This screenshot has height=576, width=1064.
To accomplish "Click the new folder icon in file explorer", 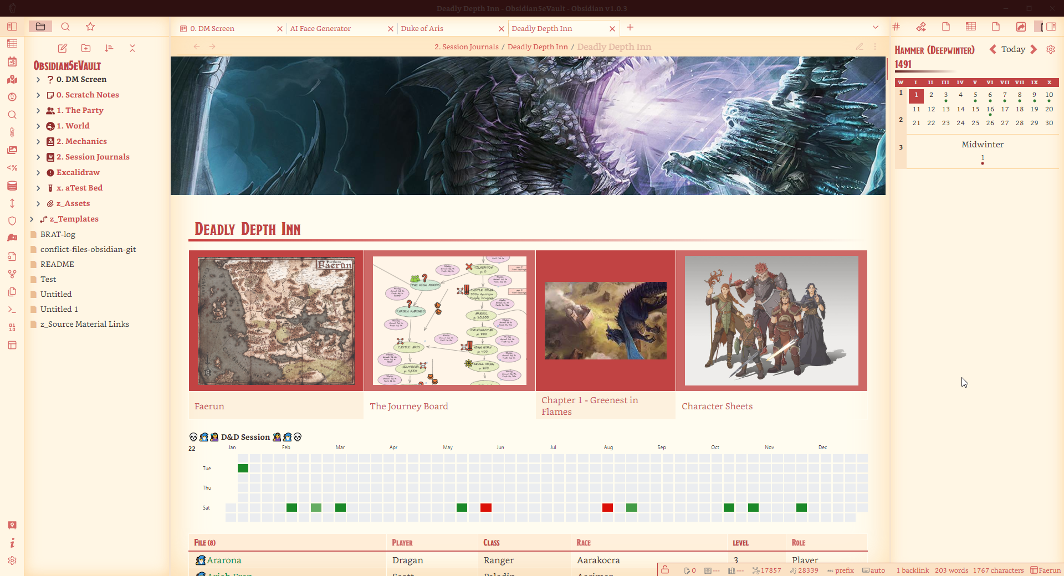I will point(86,48).
